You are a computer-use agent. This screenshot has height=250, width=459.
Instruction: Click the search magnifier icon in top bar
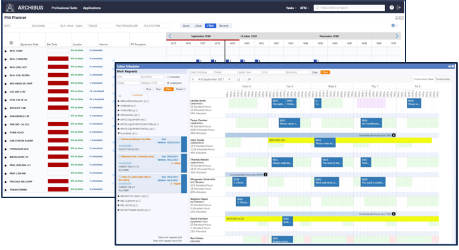(x=317, y=8)
